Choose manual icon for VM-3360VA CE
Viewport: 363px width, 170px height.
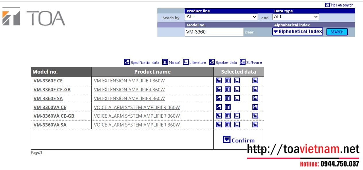coord(228,107)
